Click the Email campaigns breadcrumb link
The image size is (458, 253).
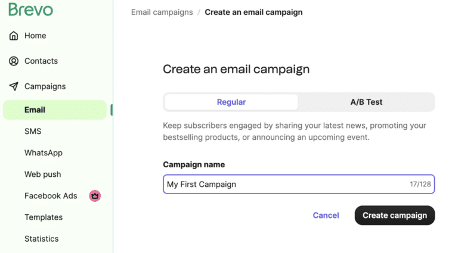pyautogui.click(x=162, y=12)
